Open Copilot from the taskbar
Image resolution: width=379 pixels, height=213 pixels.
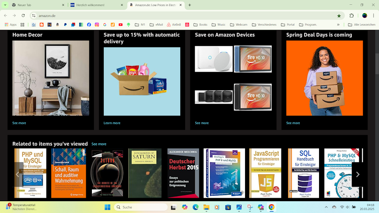click(185, 207)
